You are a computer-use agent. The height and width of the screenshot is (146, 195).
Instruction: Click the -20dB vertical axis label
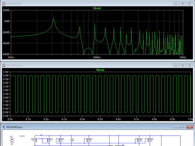tap(6, 32)
